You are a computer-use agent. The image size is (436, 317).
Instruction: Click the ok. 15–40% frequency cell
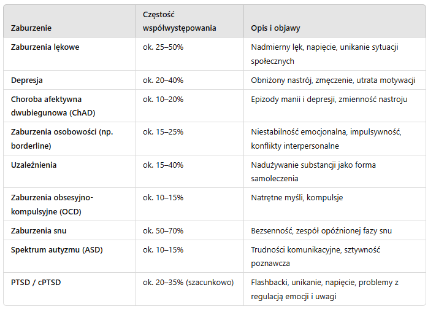point(163,165)
